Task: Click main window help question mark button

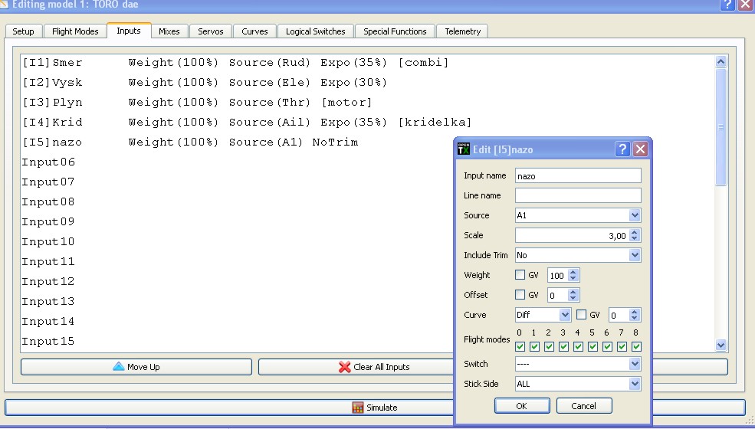Action: point(727,5)
